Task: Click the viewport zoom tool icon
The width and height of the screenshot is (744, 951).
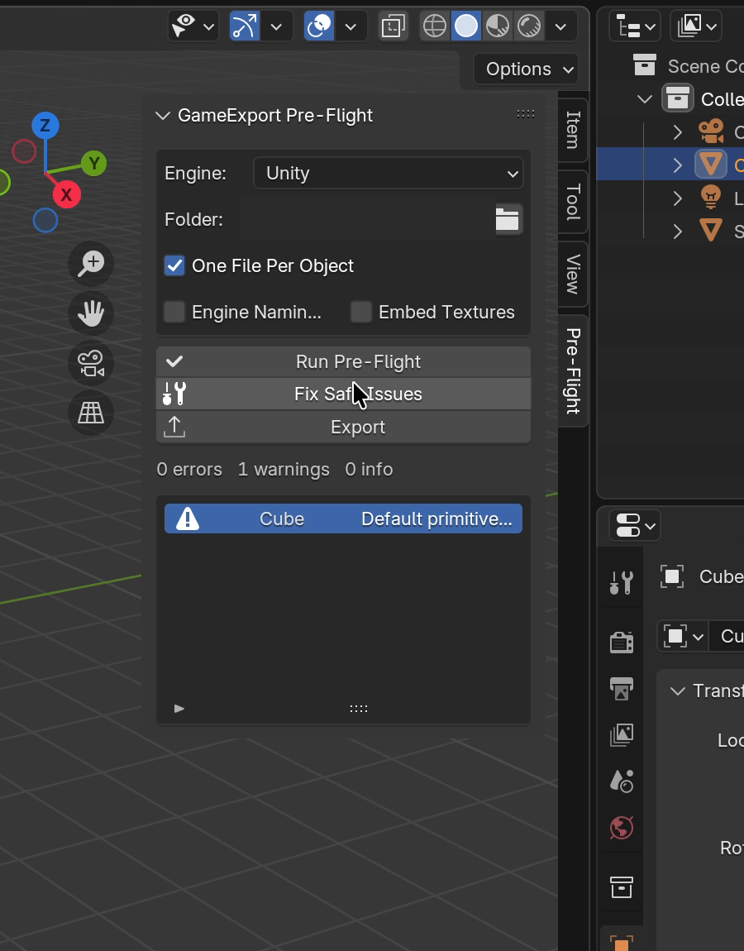Action: (91, 264)
